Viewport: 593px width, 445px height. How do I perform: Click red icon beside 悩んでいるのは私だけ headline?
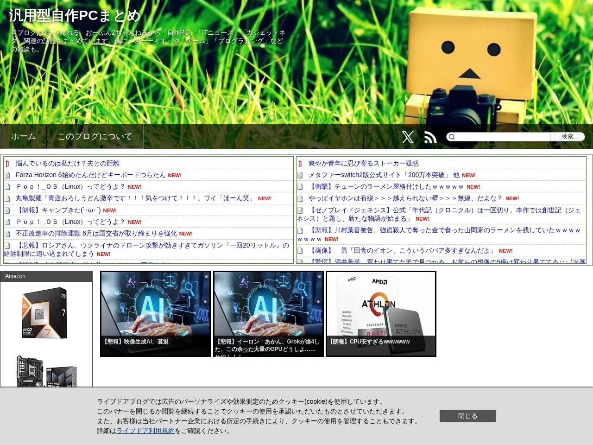(7, 164)
